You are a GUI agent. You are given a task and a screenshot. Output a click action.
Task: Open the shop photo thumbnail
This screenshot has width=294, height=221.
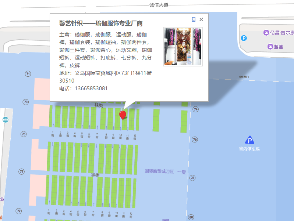point(183,47)
